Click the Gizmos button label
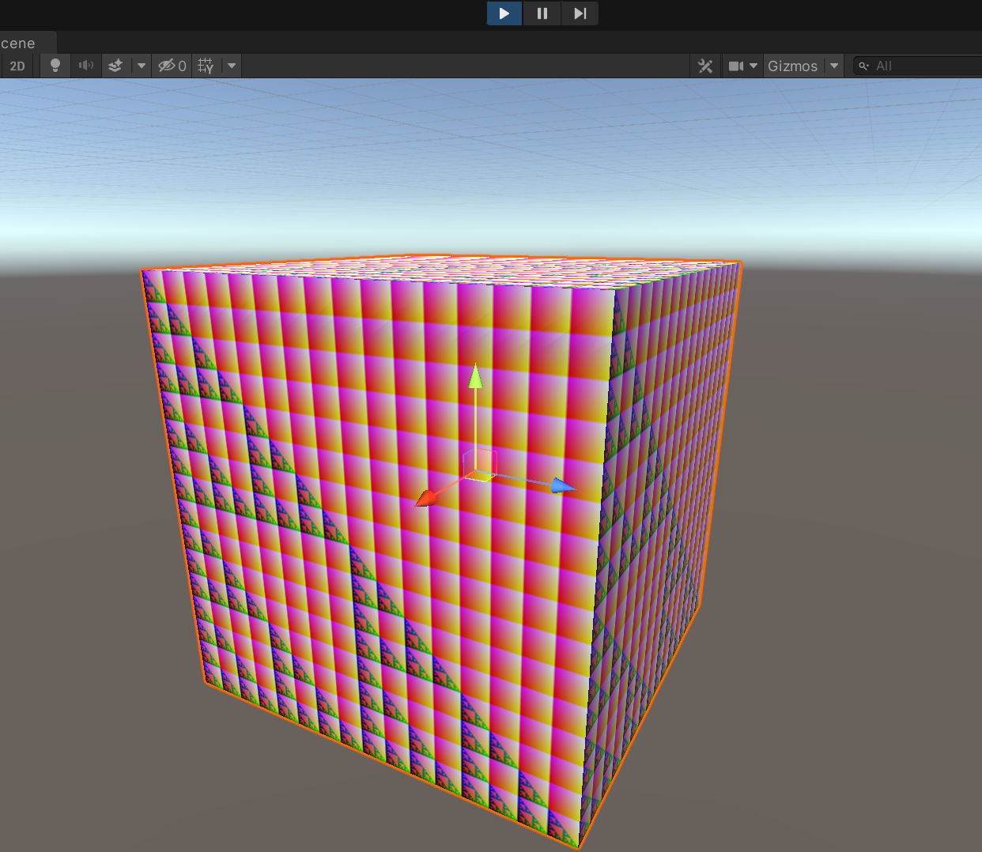 tap(795, 66)
